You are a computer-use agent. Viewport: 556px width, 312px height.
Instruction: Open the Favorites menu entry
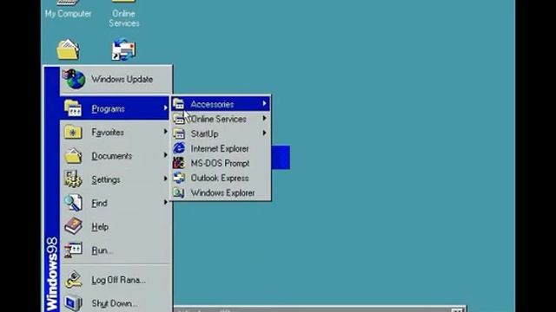116,132
